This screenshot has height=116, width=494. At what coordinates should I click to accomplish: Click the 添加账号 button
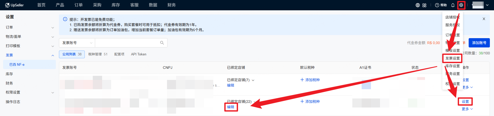(x=479, y=43)
